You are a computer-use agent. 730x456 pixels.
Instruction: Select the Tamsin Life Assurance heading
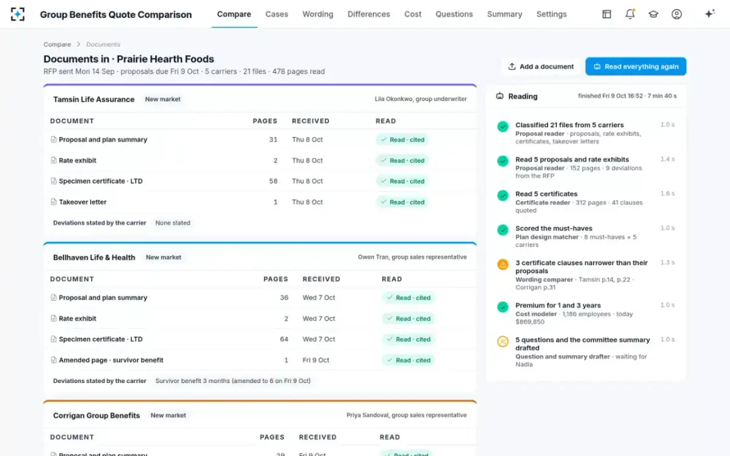(x=94, y=99)
